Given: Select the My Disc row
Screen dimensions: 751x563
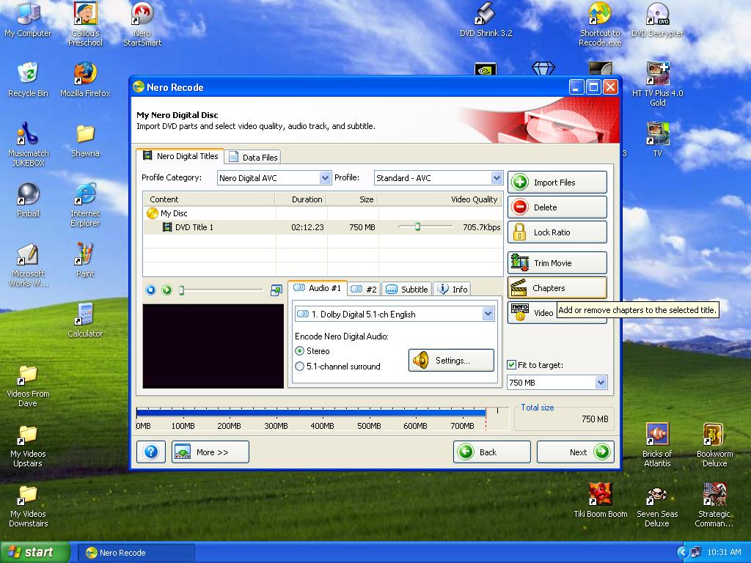Looking at the screenshot, I should (323, 213).
